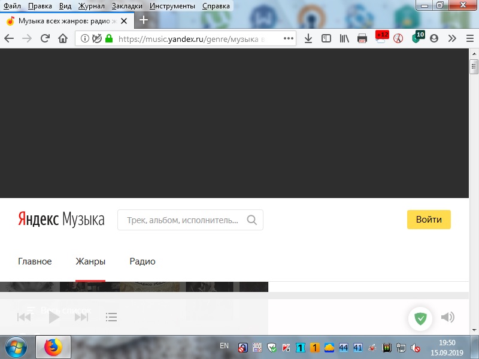Click the scrollbar down arrow
This screenshot has width=479, height=359.
(474, 330)
